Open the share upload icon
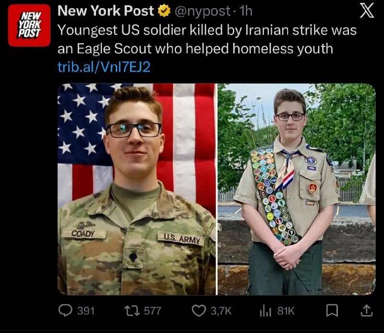Screen dimensions: 384x333 [367, 310]
